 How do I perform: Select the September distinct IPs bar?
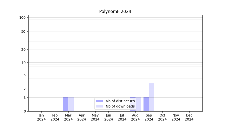coord(146,104)
